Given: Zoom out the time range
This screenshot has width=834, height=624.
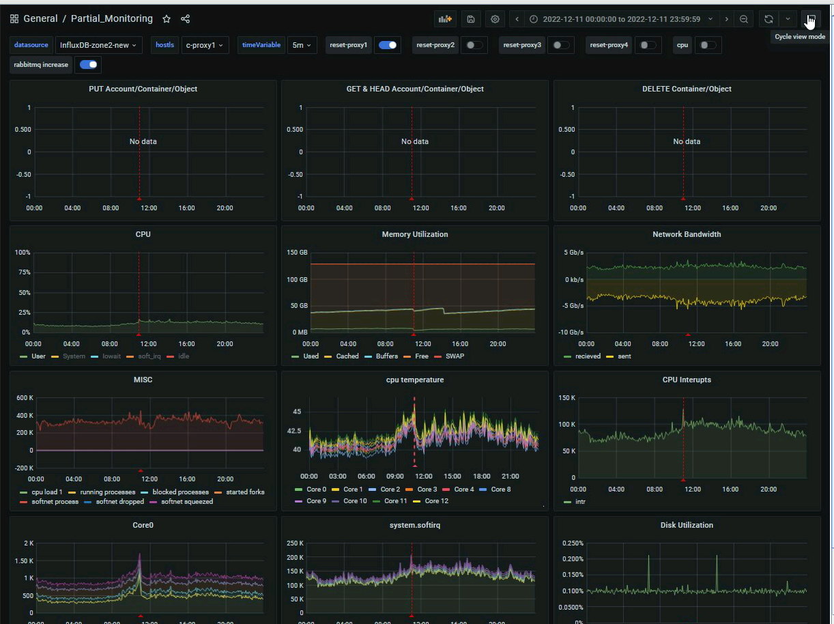Looking at the screenshot, I should click(744, 19).
